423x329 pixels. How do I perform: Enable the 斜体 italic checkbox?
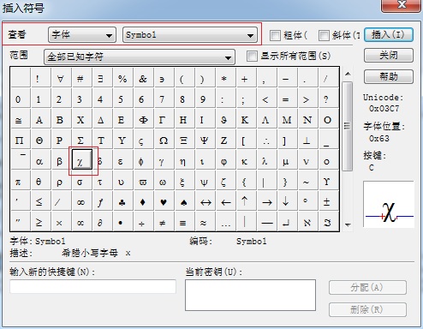pyautogui.click(x=324, y=35)
